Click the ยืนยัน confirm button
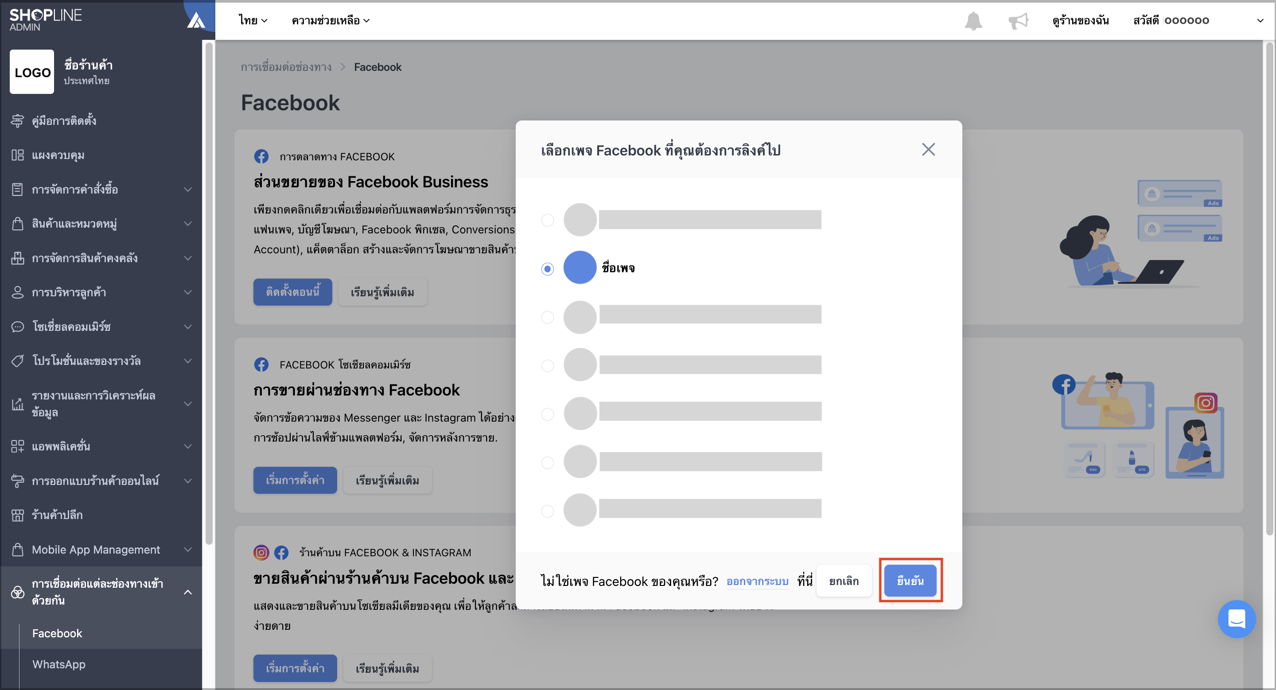The height and width of the screenshot is (690, 1276). tap(910, 581)
